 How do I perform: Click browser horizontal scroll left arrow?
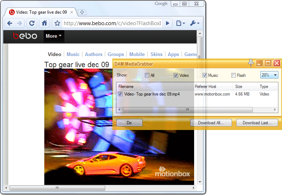click(x=6, y=188)
